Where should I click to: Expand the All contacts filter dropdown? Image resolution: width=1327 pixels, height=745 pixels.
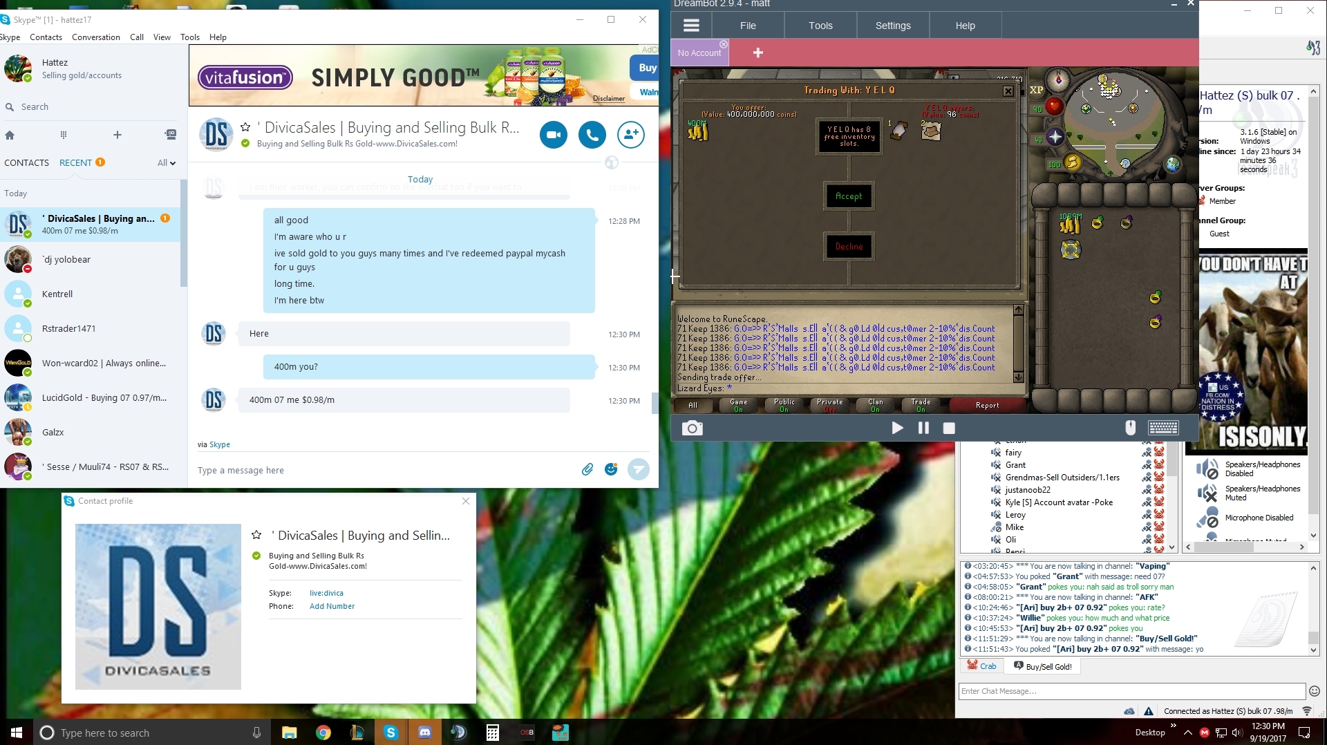(x=167, y=163)
